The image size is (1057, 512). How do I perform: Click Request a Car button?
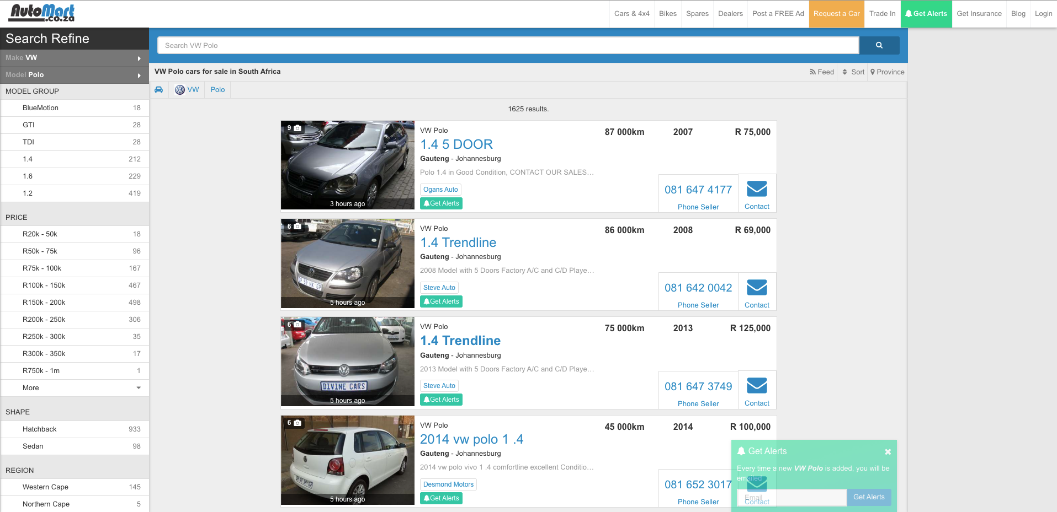(837, 14)
